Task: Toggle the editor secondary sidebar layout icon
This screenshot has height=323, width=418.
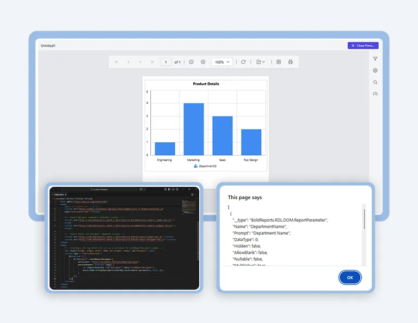Action: click(177, 189)
